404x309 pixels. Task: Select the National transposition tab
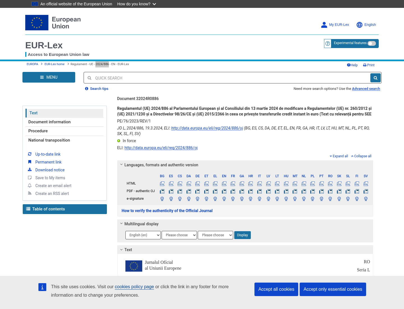pyautogui.click(x=65, y=140)
